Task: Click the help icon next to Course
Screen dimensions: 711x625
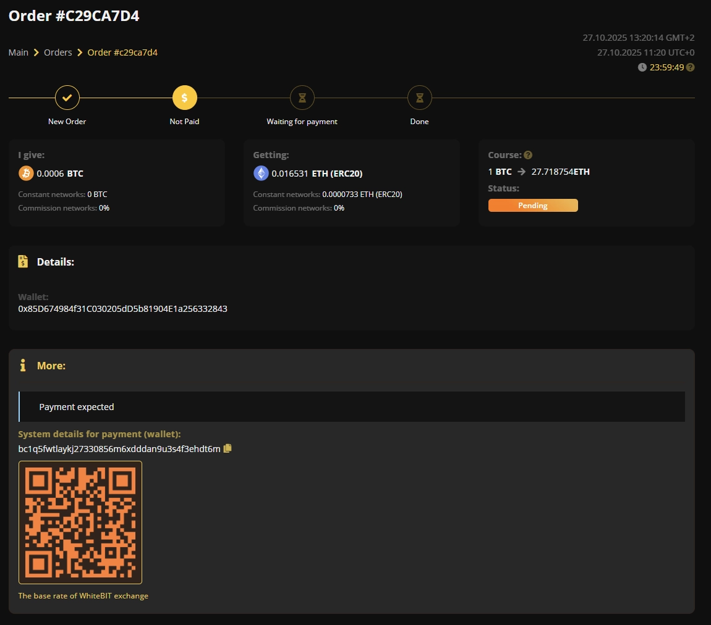Action: coord(529,154)
